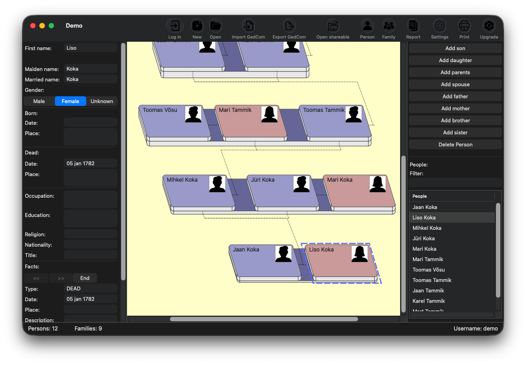Open the Family toolbar icon
This screenshot has width=526, height=365.
click(x=388, y=26)
